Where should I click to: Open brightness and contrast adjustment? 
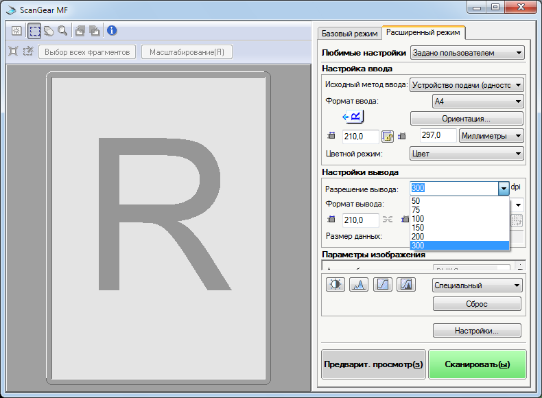tap(335, 285)
